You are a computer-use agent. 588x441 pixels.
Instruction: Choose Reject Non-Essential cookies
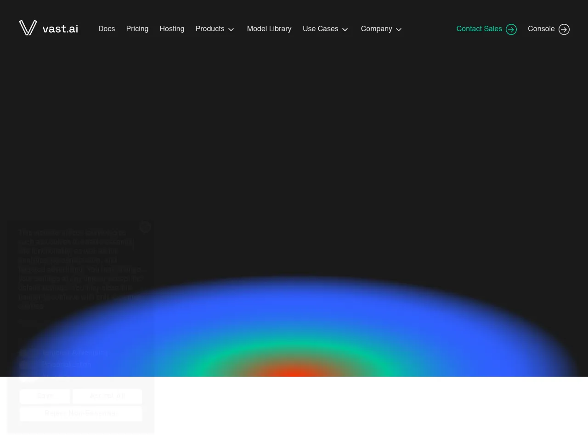pos(81,413)
